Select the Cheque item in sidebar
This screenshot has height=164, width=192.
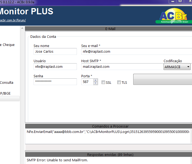7,45
